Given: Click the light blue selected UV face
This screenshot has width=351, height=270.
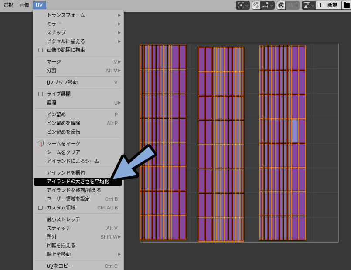Looking at the screenshot, I should coord(295,131).
